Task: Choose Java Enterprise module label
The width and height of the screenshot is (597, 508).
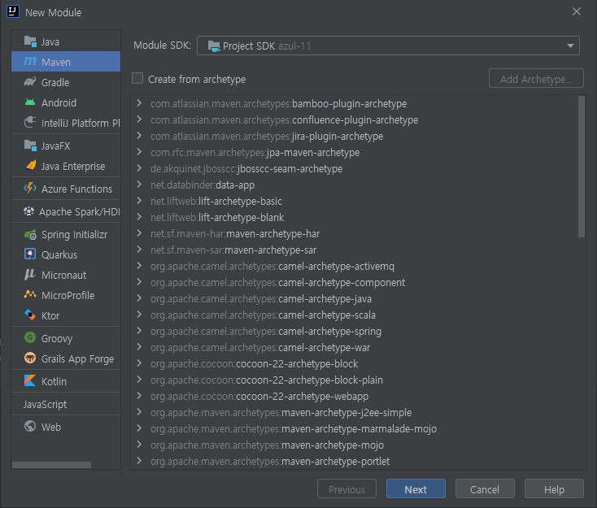Action: click(73, 167)
